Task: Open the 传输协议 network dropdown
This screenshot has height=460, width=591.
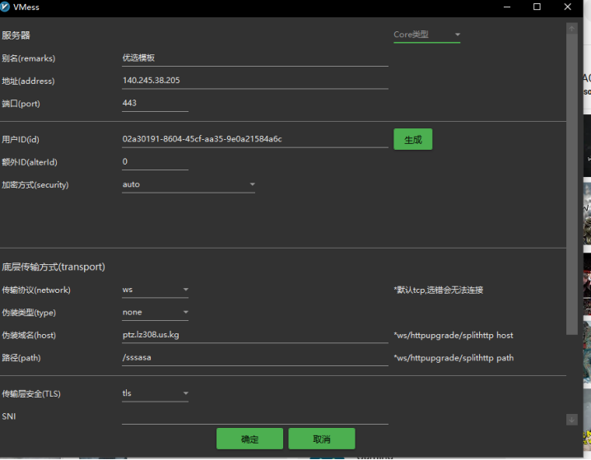Action: click(156, 290)
